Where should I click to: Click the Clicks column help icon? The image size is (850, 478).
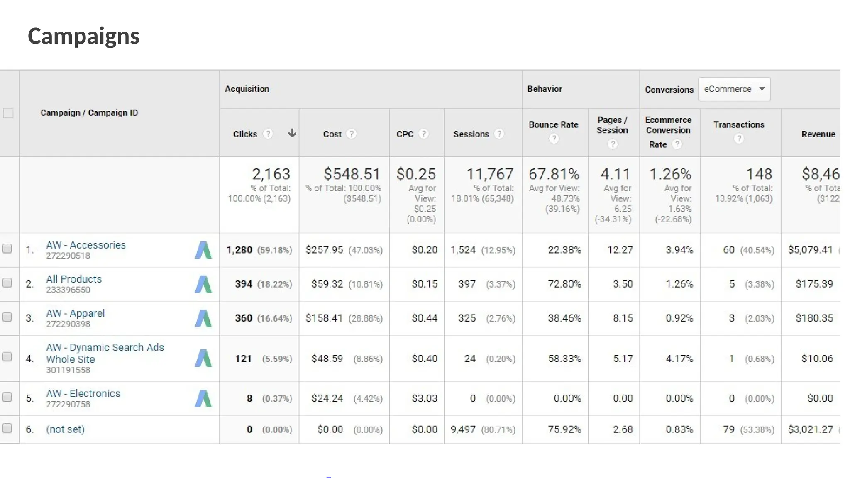pyautogui.click(x=268, y=134)
